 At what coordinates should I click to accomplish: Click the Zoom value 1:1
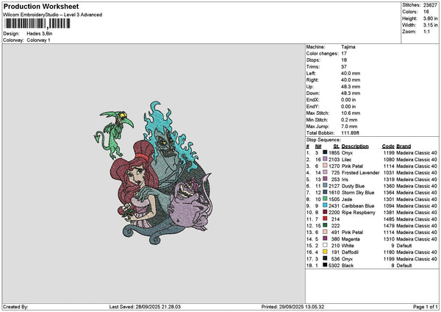pos(426,32)
